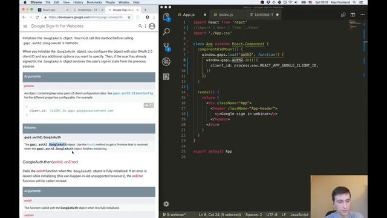Open Chrome profile avatar in toolbar
387x218 pixels.
[x=148, y=18]
